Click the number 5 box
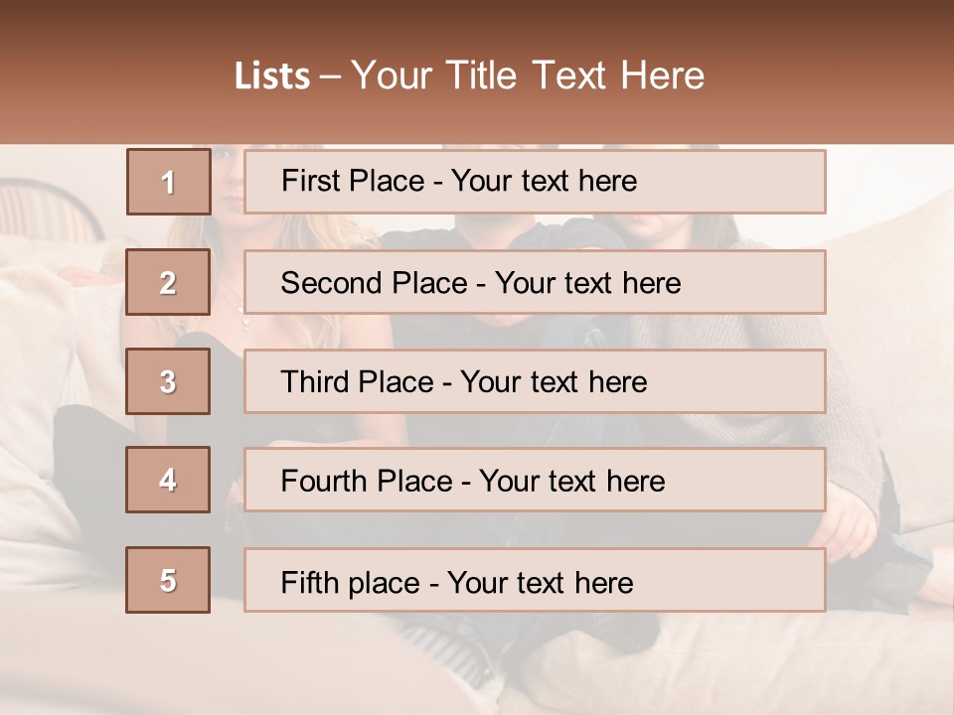This screenshot has height=715, width=954. point(168,580)
